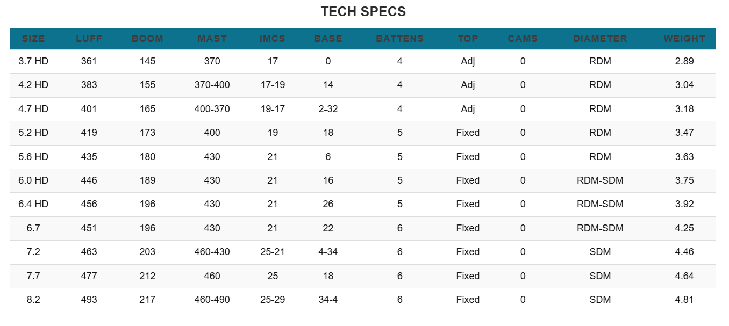The image size is (729, 326).
Task: Select the 460-490 mast cell
Action: click(212, 300)
